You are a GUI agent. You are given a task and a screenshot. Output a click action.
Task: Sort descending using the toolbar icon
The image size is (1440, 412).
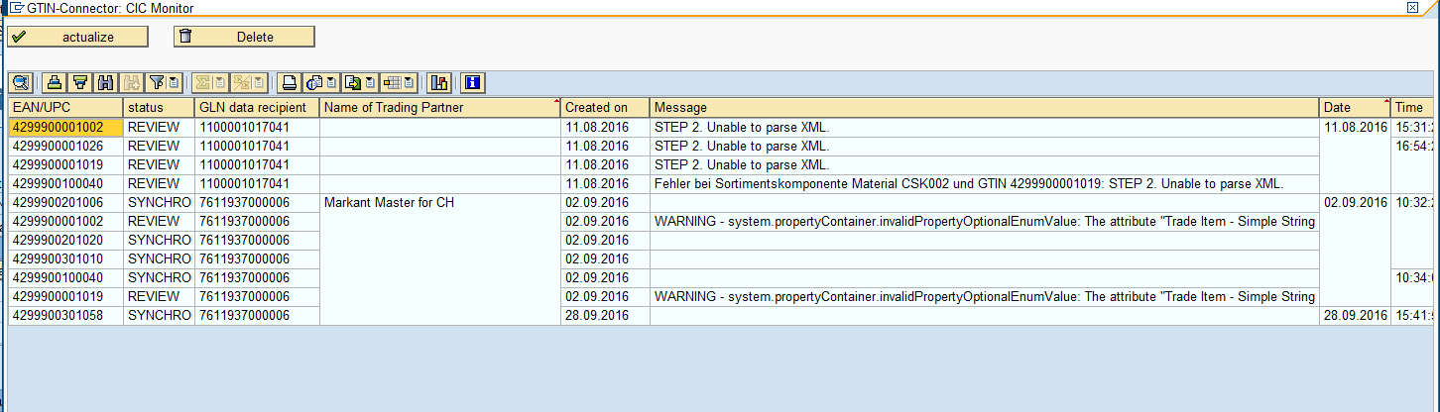pyautogui.click(x=80, y=82)
